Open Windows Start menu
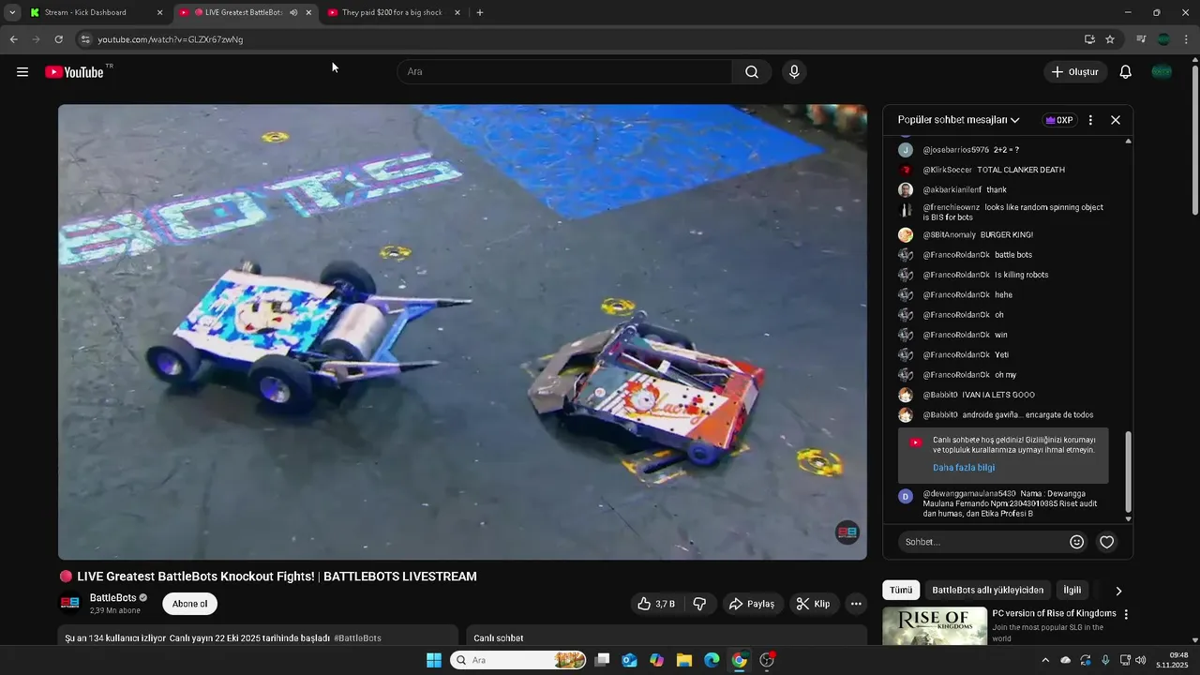The height and width of the screenshot is (675, 1200). (x=434, y=660)
